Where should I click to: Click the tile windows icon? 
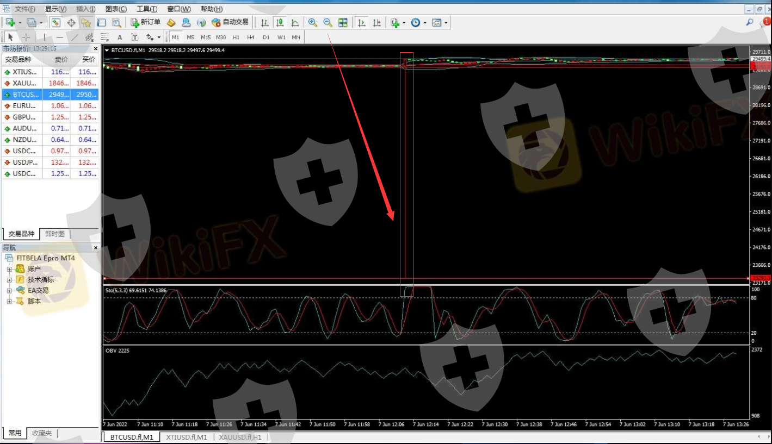point(343,22)
